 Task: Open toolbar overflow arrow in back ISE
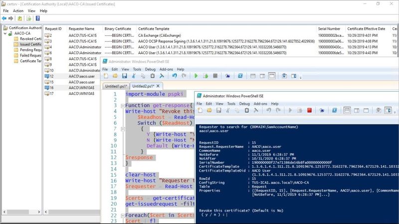(301, 77)
